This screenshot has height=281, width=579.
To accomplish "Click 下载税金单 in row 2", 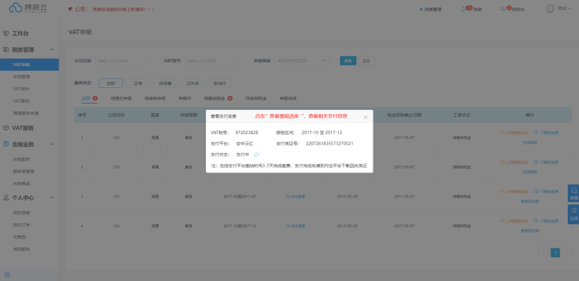I will (x=546, y=162).
